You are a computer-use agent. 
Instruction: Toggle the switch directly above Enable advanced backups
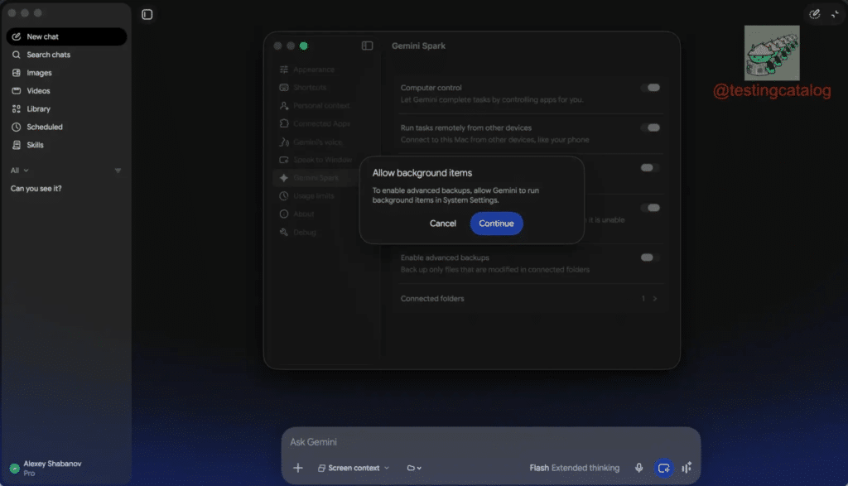[x=650, y=208]
